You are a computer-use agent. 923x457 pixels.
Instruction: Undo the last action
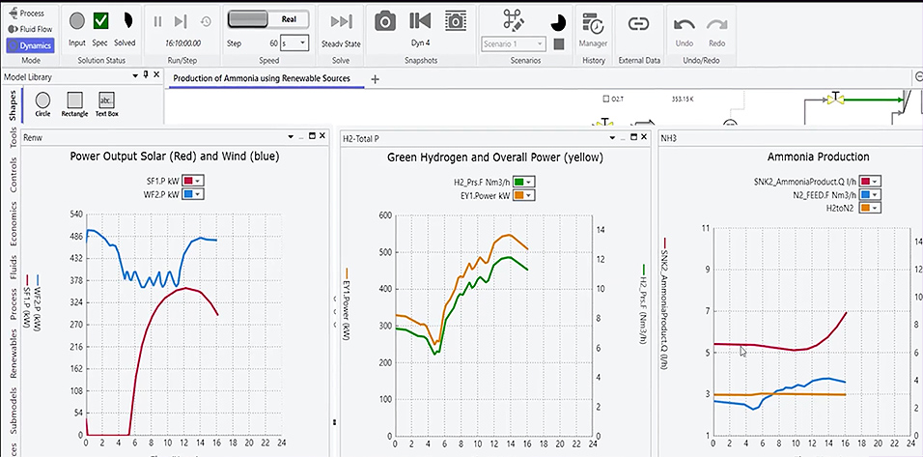684,29
